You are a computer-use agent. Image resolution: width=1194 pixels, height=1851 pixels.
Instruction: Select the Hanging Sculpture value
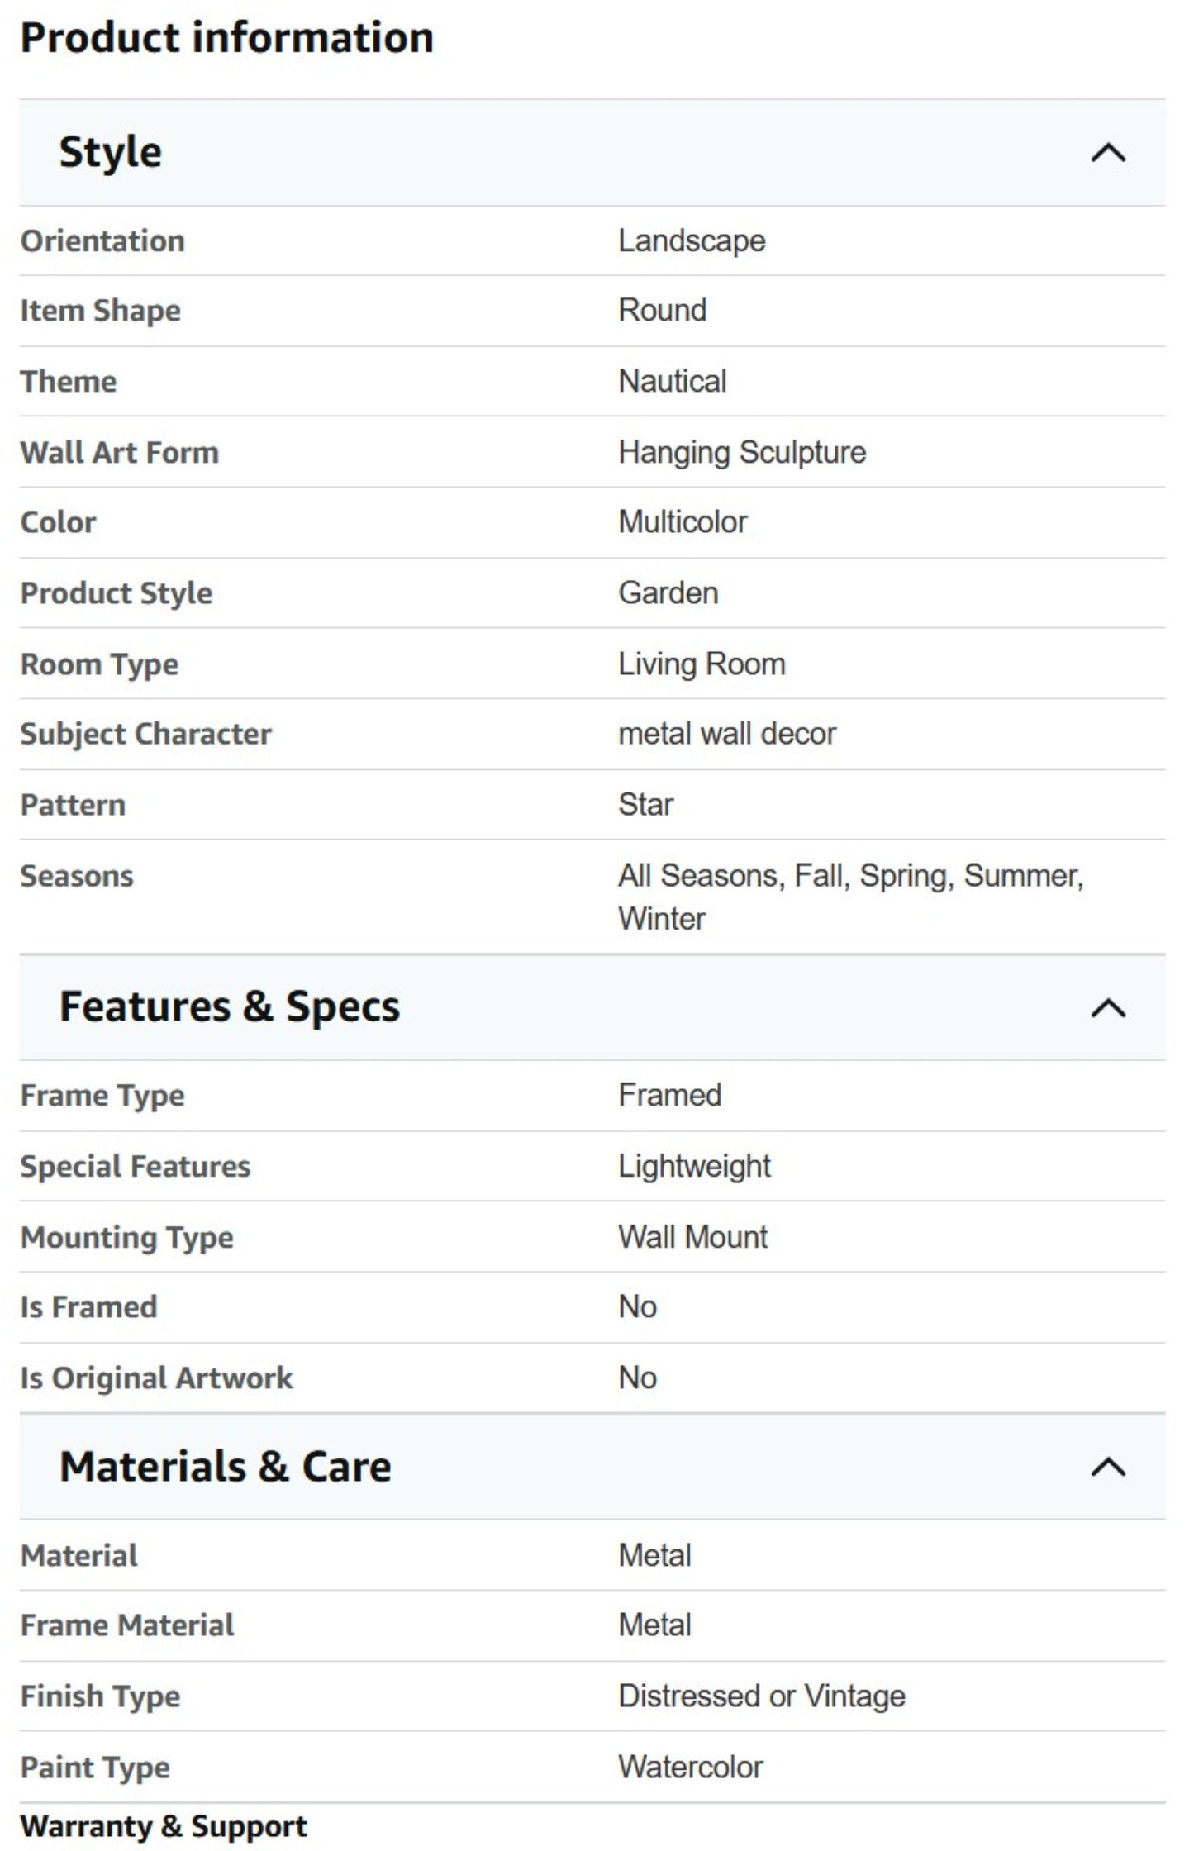pos(742,453)
